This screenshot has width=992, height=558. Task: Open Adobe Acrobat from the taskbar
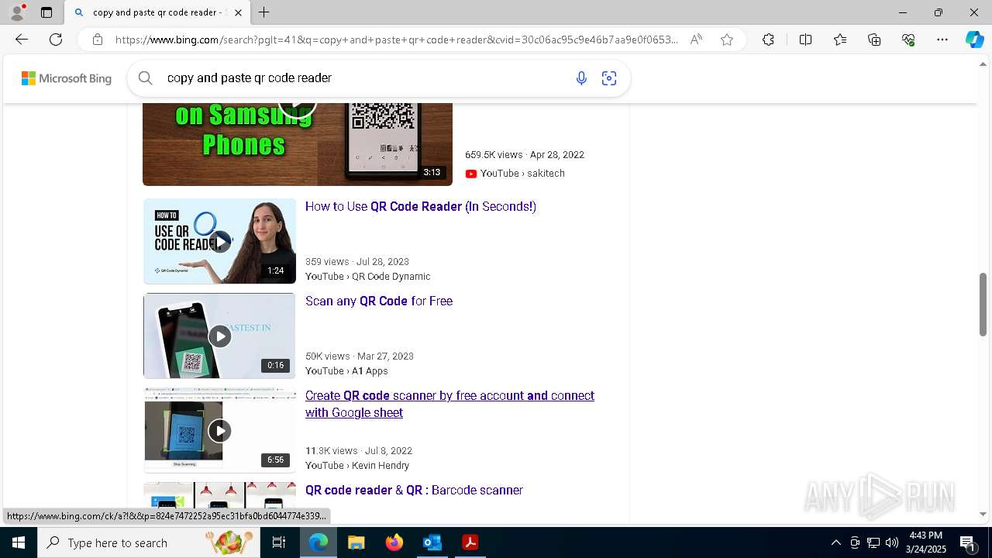click(470, 542)
